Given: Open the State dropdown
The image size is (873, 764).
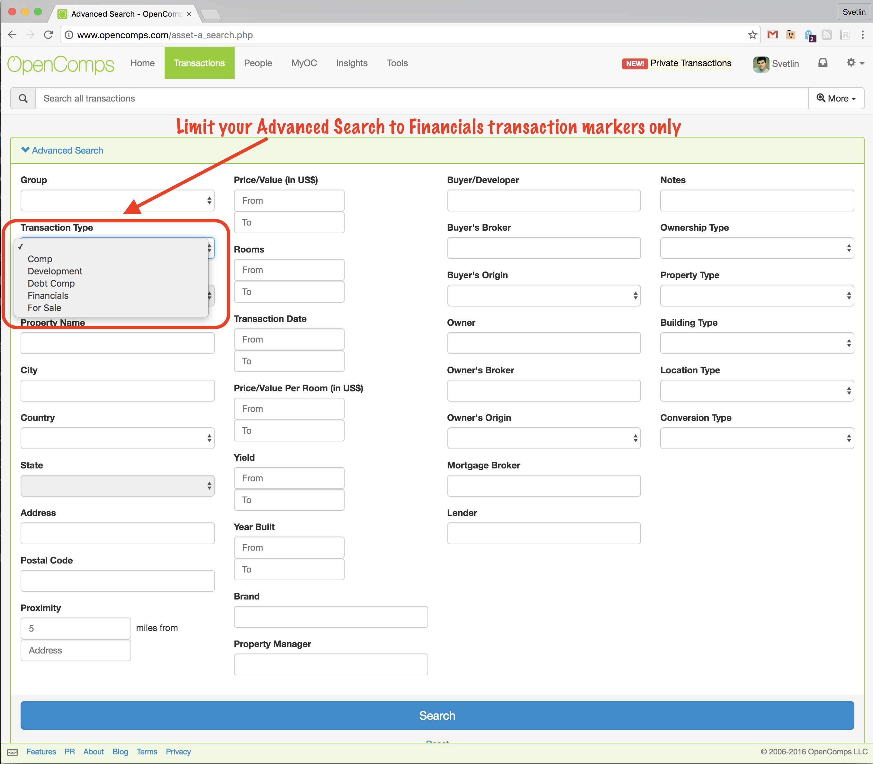Looking at the screenshot, I should tap(117, 485).
